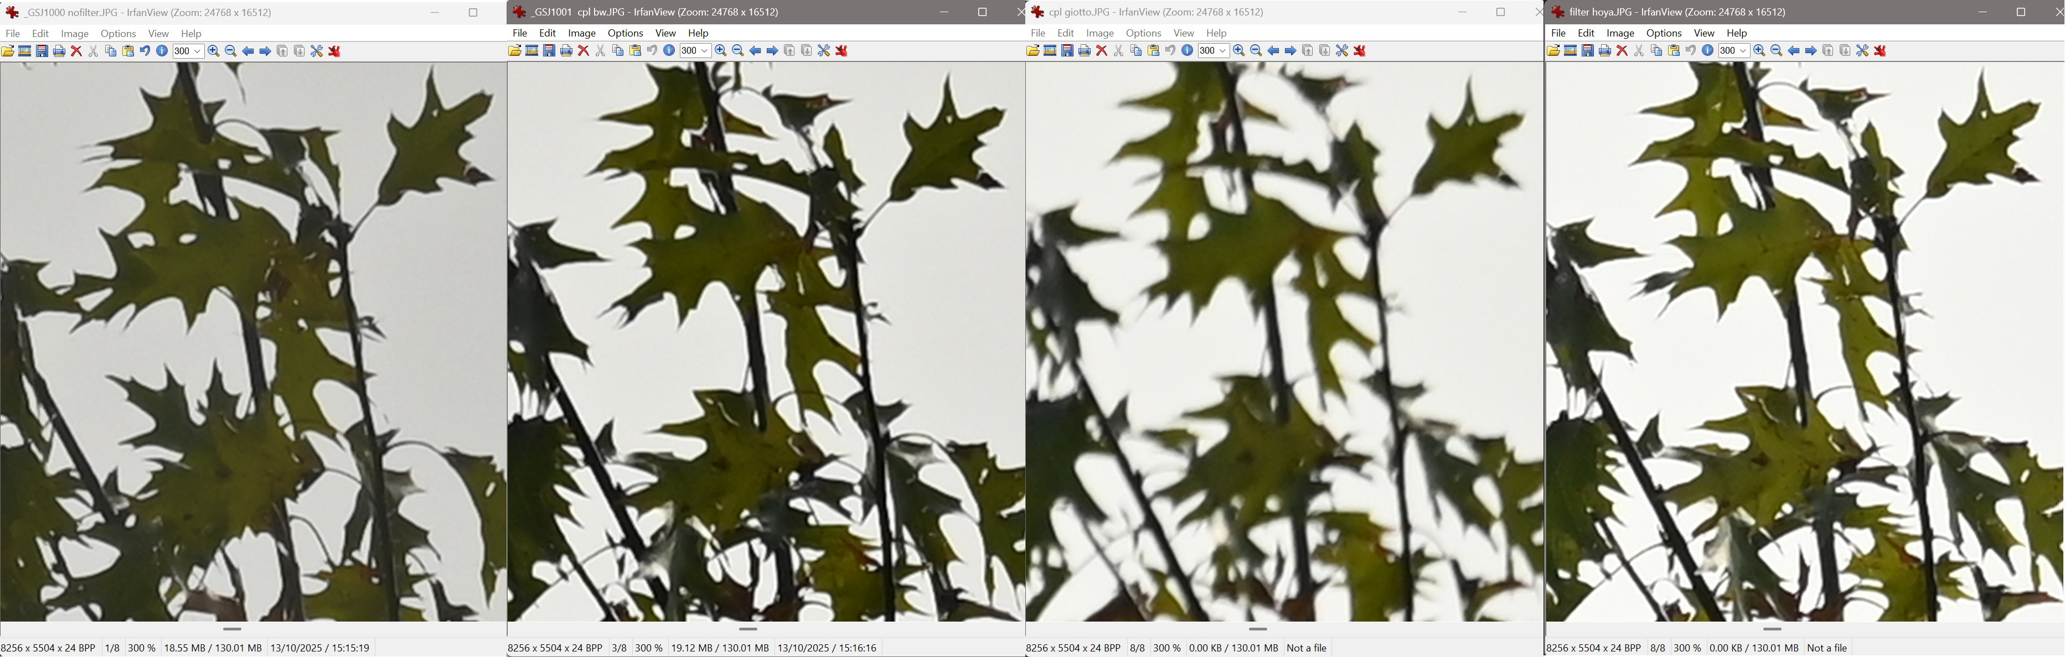
Task: Open View menu in cpl giotto.JPG window
Action: click(x=1183, y=33)
